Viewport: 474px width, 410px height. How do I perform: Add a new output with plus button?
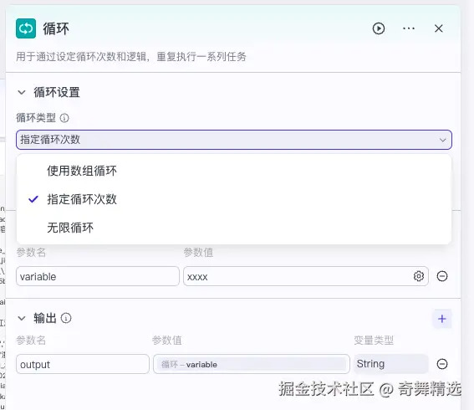coord(442,319)
